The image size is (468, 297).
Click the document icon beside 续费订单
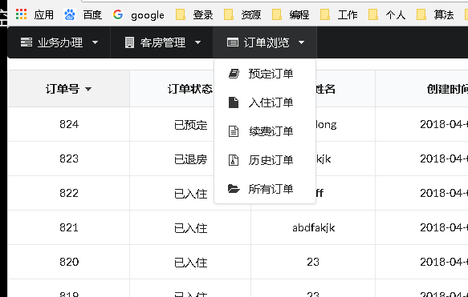(234, 131)
